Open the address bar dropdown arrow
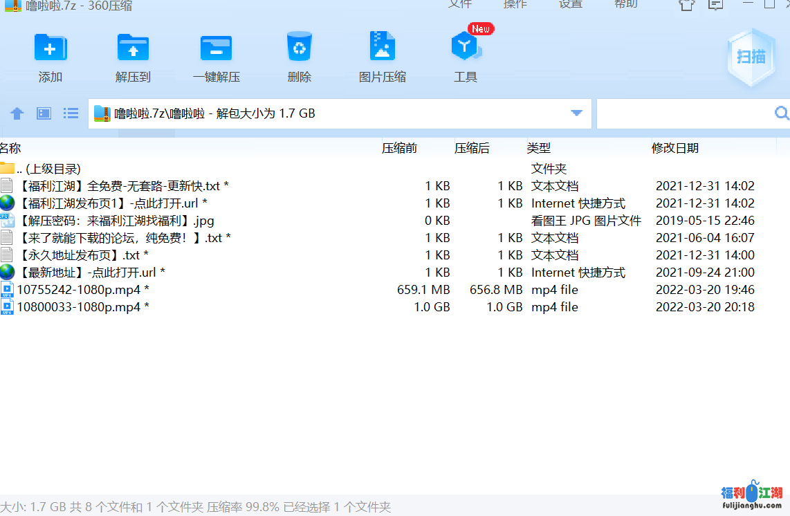Screen dimensions: 790x516 click(x=576, y=113)
